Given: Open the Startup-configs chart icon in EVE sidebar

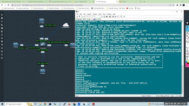Looking at the screenshot, I should click(2, 25).
